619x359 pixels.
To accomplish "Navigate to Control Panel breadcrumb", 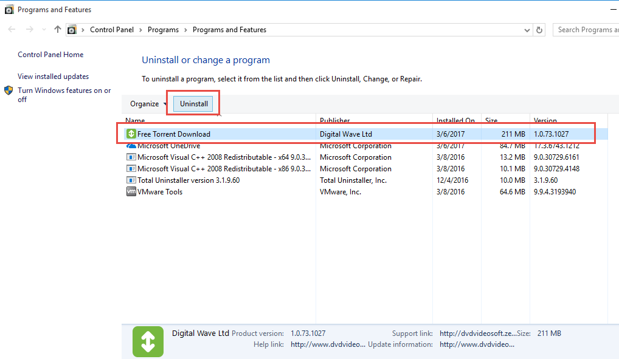I will click(x=112, y=30).
